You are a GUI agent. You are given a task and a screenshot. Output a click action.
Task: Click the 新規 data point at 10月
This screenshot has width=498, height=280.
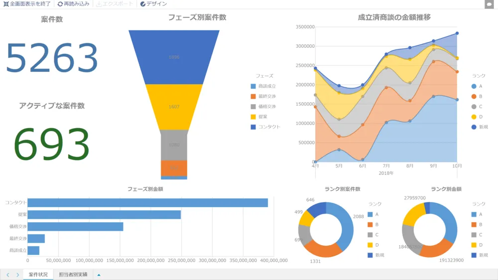coord(457,33)
